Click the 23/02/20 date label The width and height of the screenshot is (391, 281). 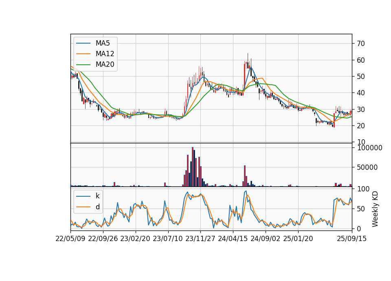tap(135, 239)
